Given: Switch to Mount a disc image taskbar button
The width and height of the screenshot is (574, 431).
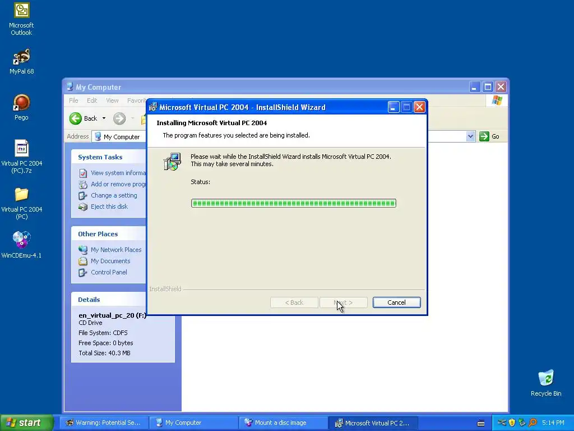Looking at the screenshot, I should [x=284, y=423].
